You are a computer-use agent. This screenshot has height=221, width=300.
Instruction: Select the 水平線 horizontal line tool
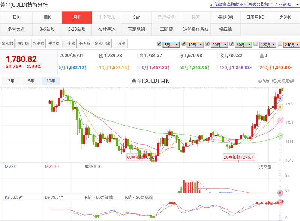pos(38,43)
